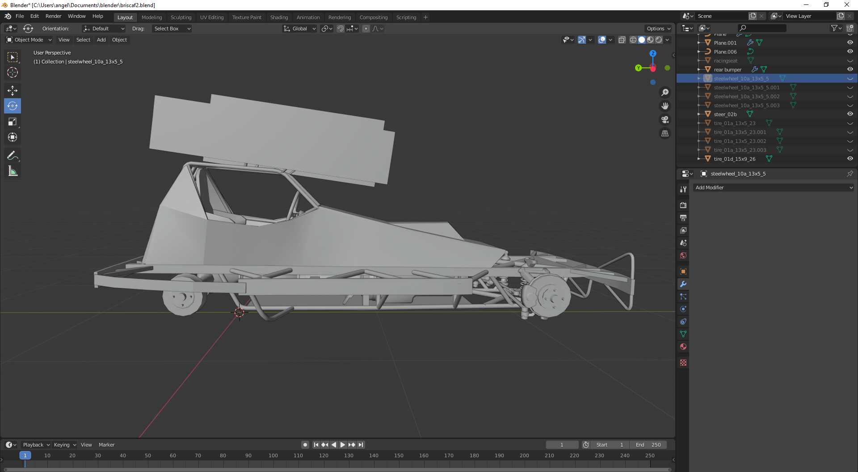Open the World properties tab

683,255
